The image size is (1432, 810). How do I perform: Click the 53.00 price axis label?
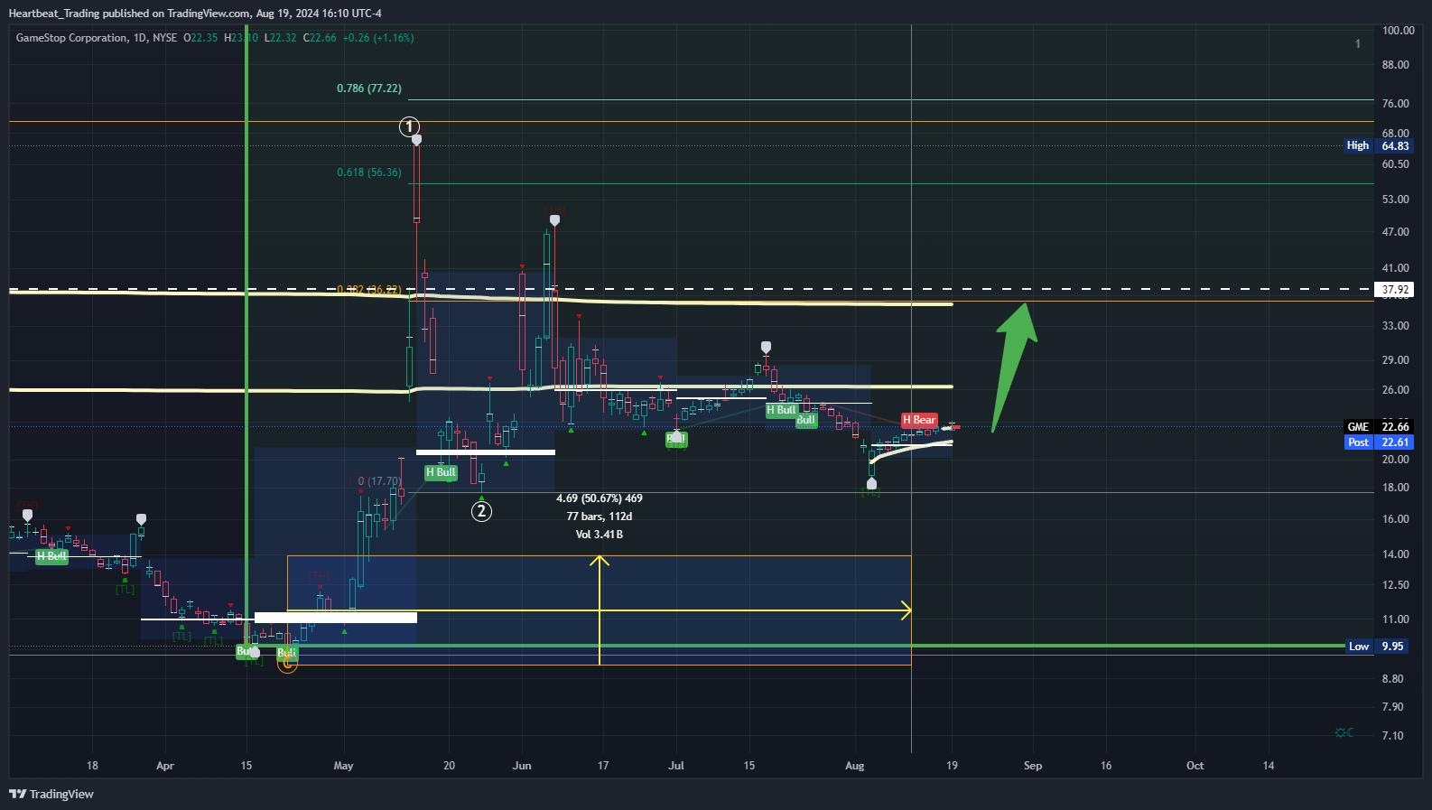coord(1395,200)
